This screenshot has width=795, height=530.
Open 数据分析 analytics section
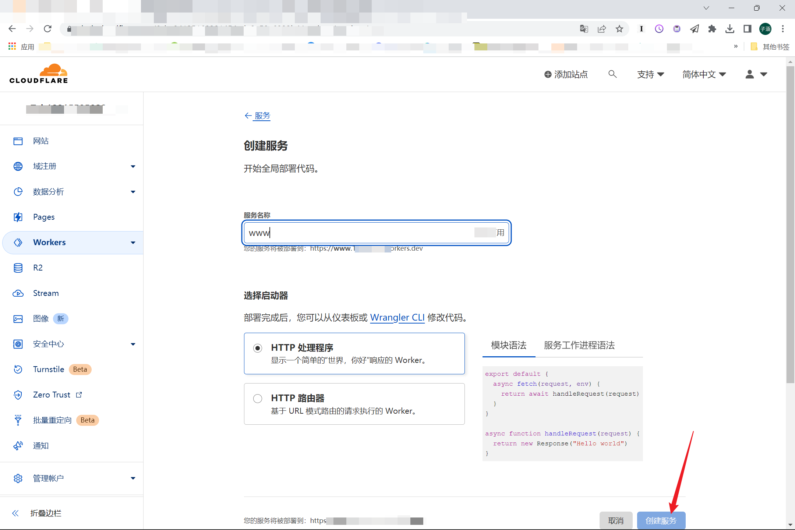(48, 192)
